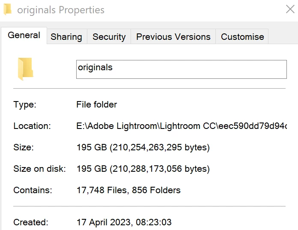Image resolution: width=298 pixels, height=230 pixels.
Task: Click the File folder type text
Action: coord(96,105)
